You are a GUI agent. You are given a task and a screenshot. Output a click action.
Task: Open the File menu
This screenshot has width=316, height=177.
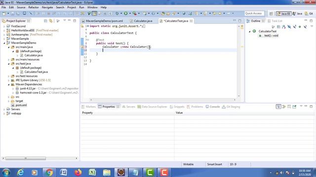(3, 7)
